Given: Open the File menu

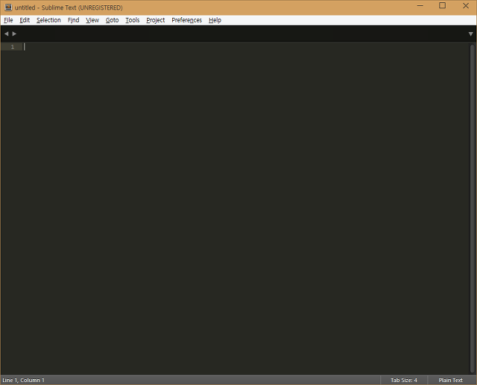Looking at the screenshot, I should pyautogui.click(x=8, y=20).
